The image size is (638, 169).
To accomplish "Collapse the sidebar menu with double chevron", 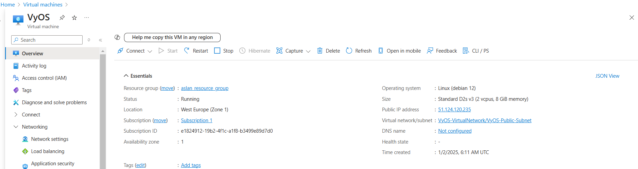I will [101, 40].
